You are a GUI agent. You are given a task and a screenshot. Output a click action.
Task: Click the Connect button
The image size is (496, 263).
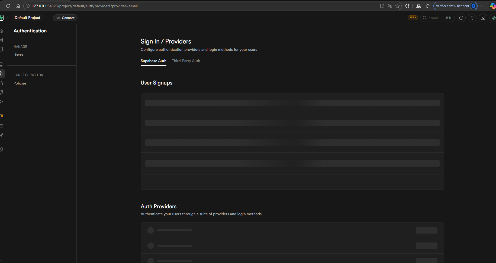point(65,18)
